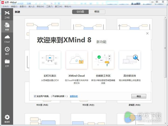Open the Cloud sidebar icon
Screen dimensions: 168x126
pyautogui.click(x=7, y=39)
